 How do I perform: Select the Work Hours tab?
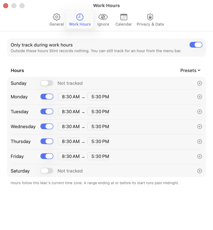pos(80,20)
